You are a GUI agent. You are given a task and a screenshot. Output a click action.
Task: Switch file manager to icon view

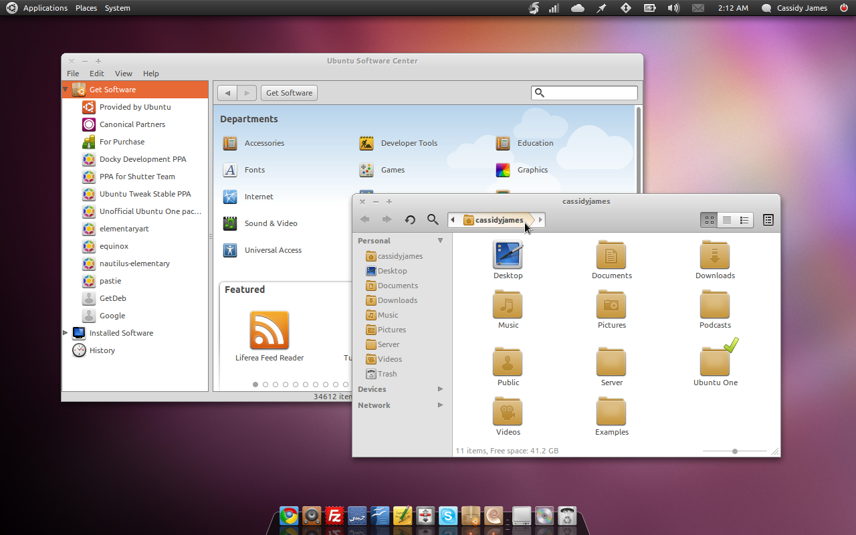(710, 220)
